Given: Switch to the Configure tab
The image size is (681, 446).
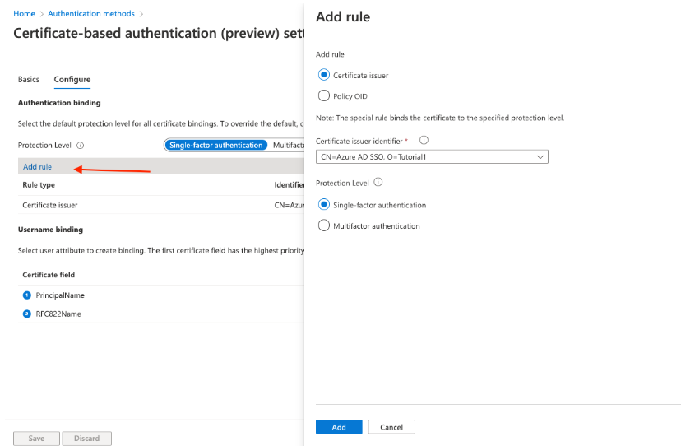Looking at the screenshot, I should (72, 80).
